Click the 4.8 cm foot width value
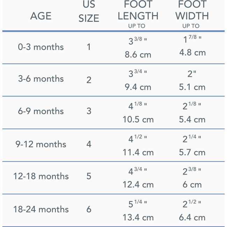 tap(192, 53)
